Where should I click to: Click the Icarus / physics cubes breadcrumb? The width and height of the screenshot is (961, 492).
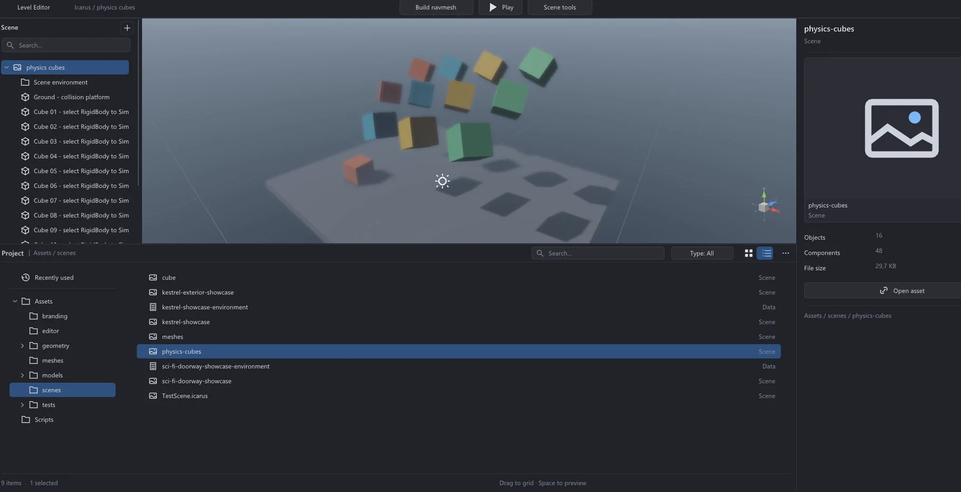coord(105,7)
